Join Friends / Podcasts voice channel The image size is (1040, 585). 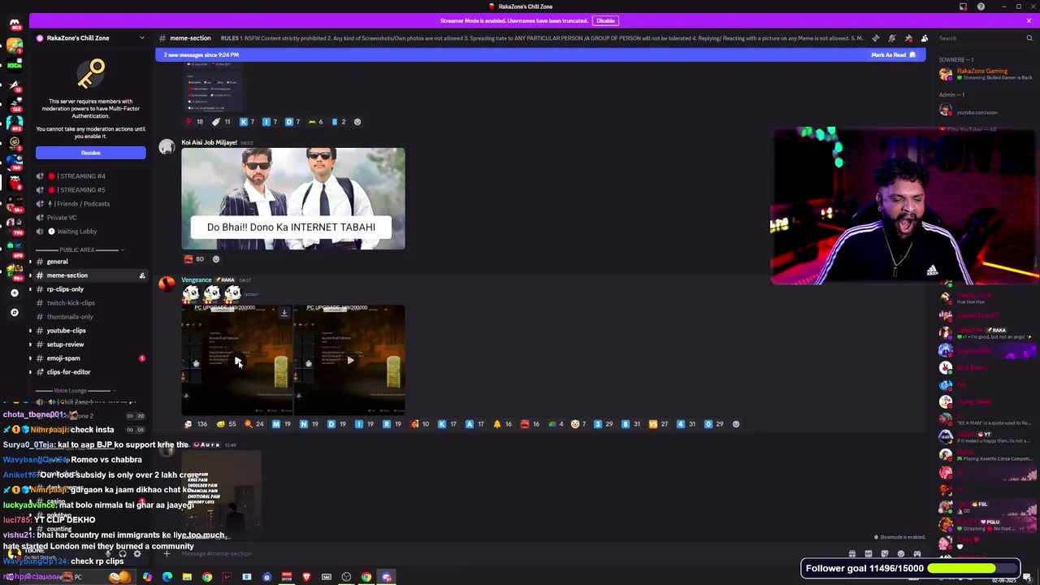coord(90,204)
